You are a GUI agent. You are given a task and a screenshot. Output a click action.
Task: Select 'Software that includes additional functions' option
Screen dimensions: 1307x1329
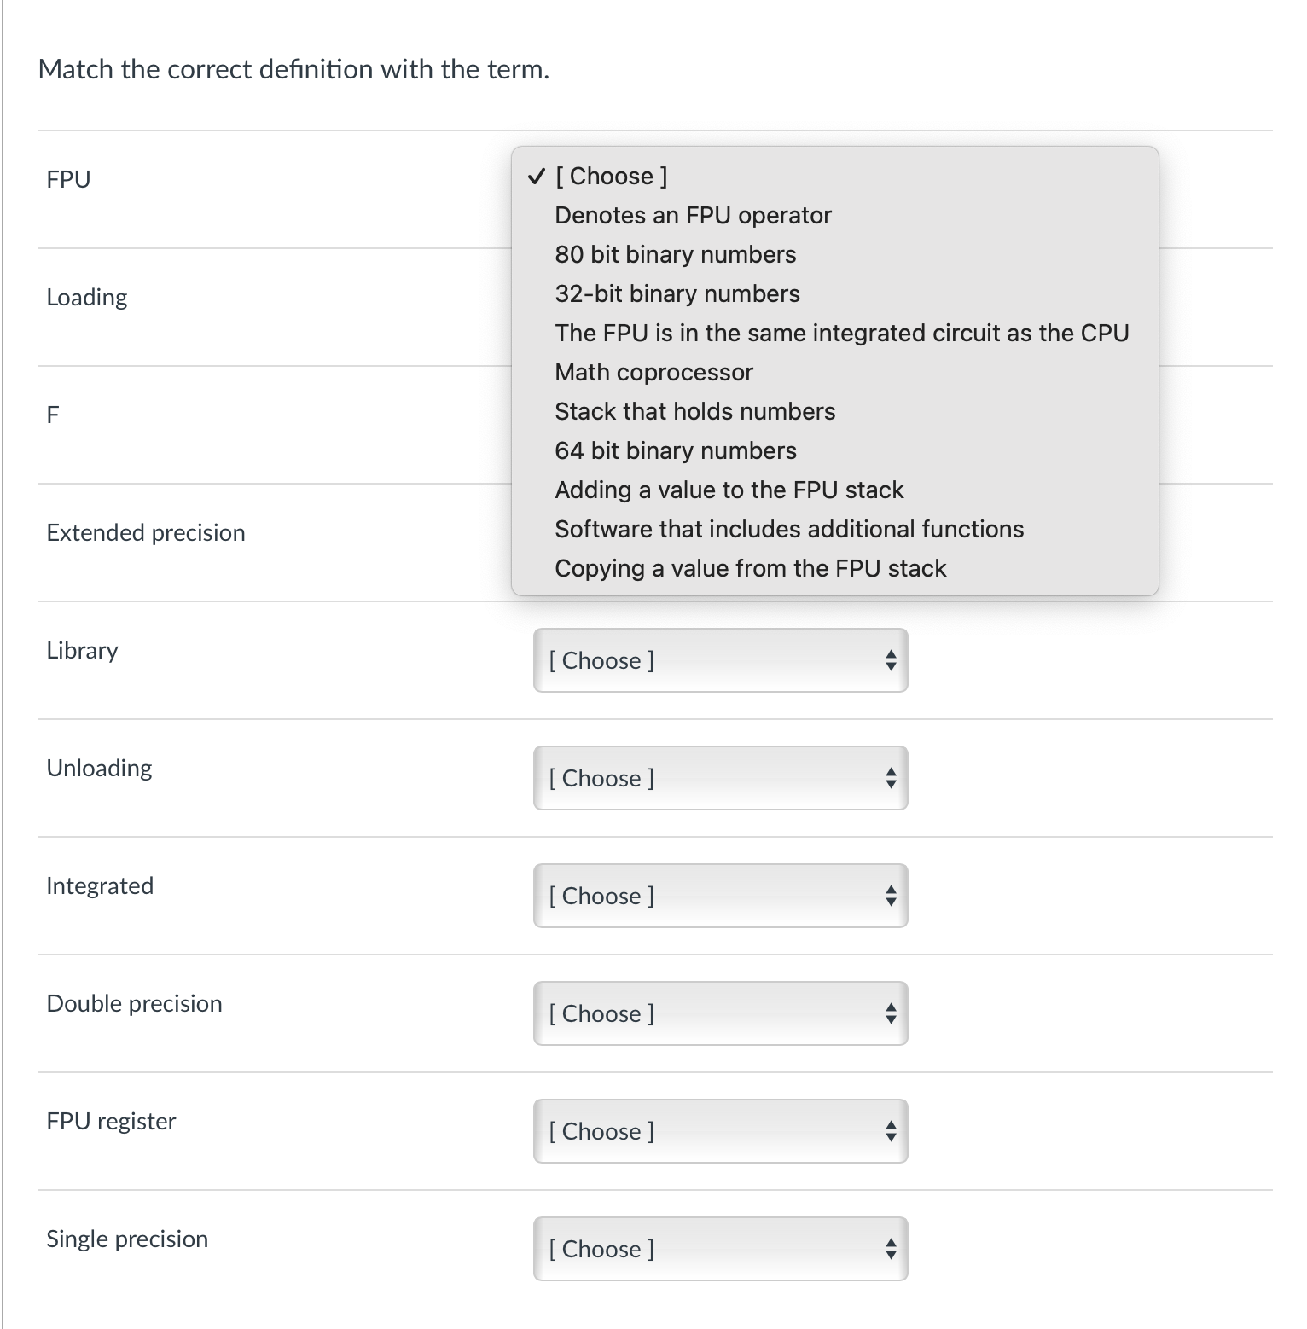(x=788, y=529)
